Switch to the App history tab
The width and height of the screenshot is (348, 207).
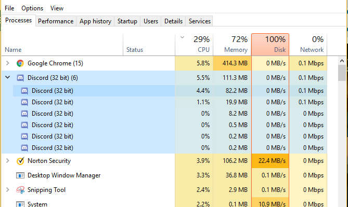click(95, 21)
